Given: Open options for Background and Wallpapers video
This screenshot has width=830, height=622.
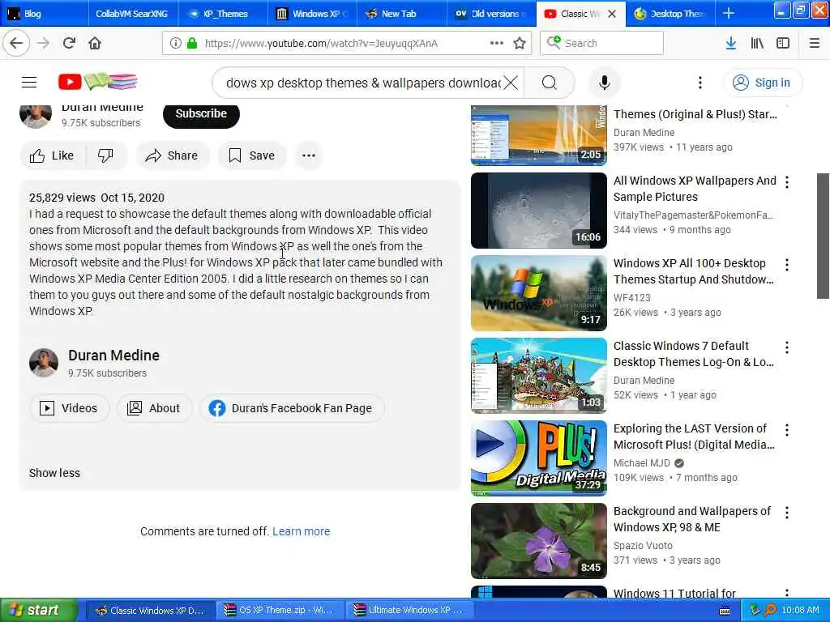Looking at the screenshot, I should point(787,512).
